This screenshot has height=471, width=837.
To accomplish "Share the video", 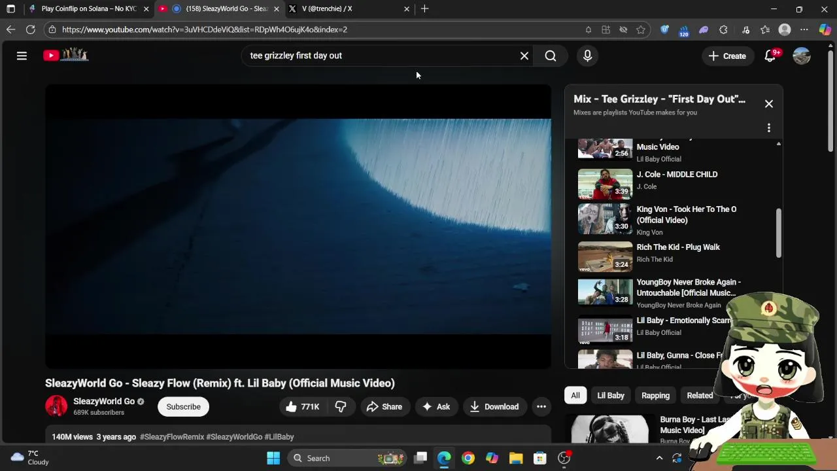I will [384, 406].
